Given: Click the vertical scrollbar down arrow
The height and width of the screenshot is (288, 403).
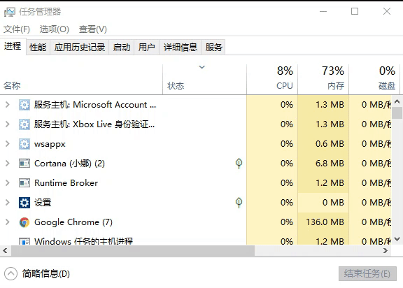Looking at the screenshot, I should click(x=397, y=239).
